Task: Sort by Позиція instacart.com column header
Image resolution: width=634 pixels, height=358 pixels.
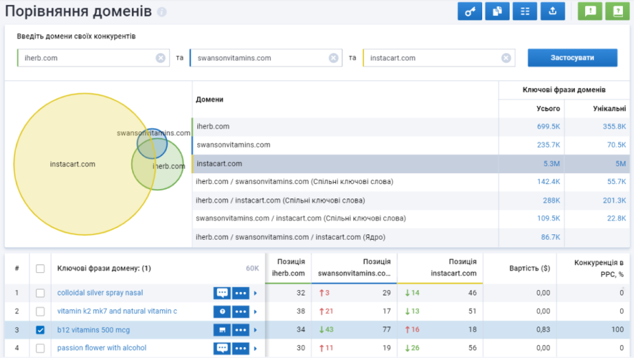Action: click(440, 267)
